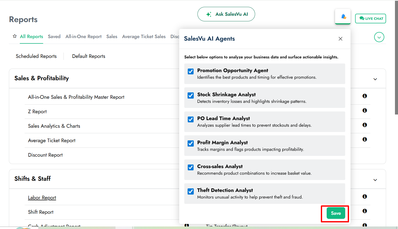Open the Average Ticket Sales tab
398x229 pixels.
tap(144, 37)
